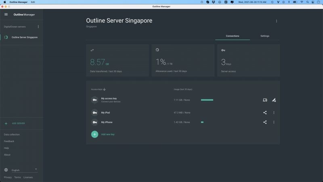Click My access key usage bar
This screenshot has width=323, height=182.
(207, 100)
